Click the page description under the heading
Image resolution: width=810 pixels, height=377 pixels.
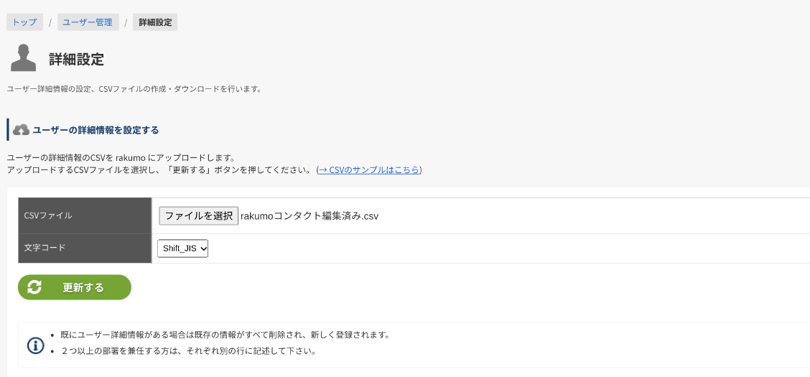click(x=134, y=89)
